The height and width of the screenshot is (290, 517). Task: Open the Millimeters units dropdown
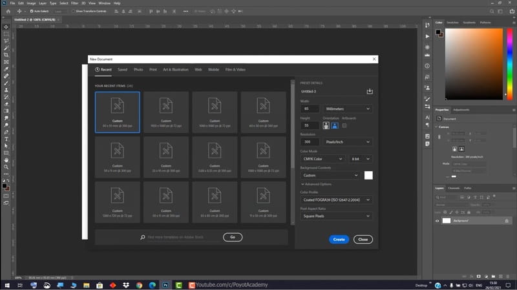pos(348,109)
